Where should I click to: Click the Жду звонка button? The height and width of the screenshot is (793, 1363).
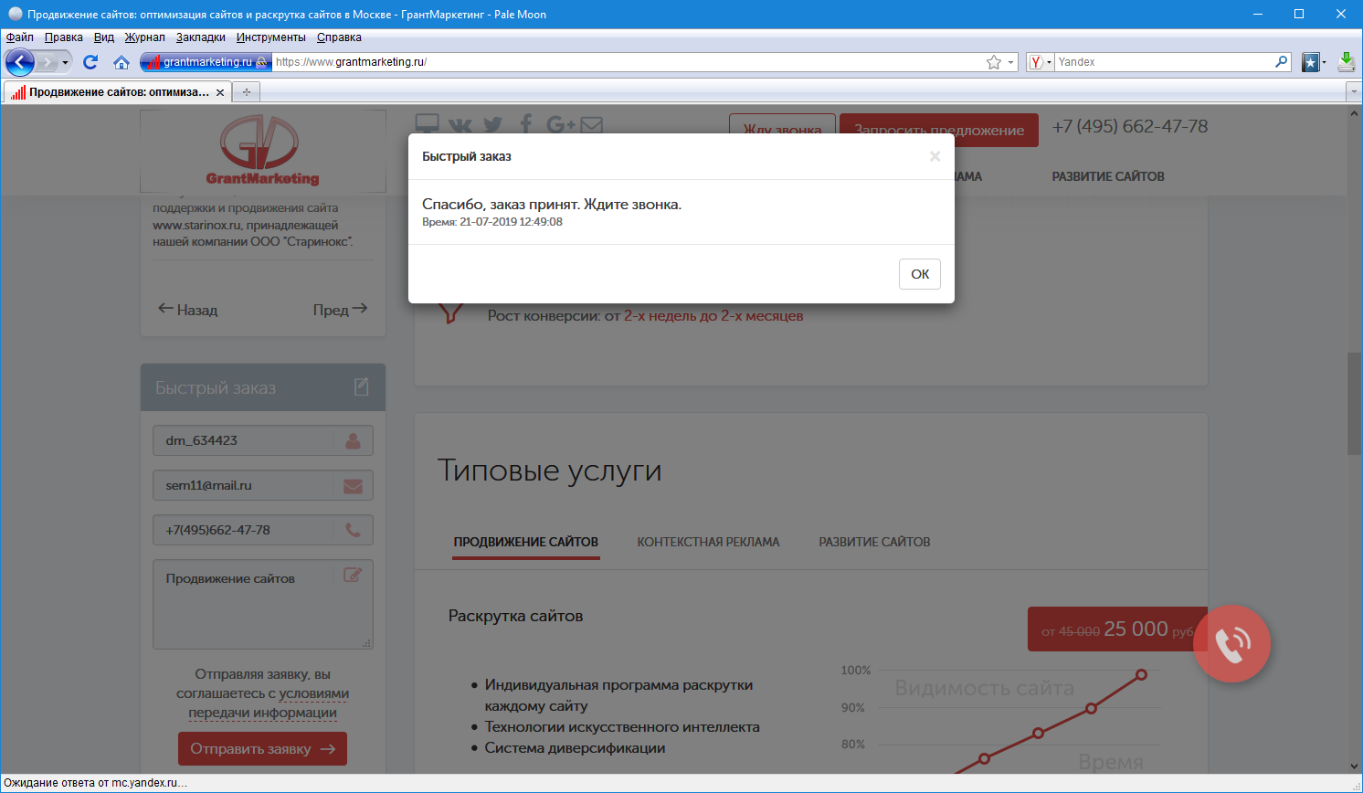(782, 130)
